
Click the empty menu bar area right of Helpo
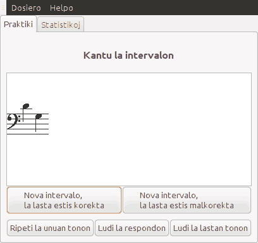coord(164,8)
